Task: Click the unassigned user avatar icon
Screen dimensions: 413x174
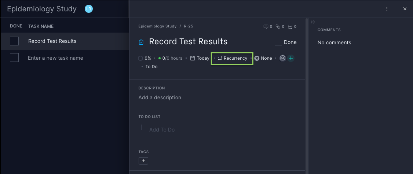Action: pyautogui.click(x=282, y=58)
